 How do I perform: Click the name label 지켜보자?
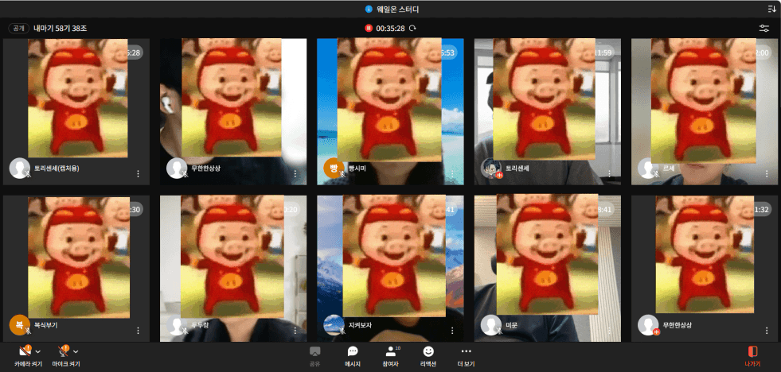tap(360, 325)
